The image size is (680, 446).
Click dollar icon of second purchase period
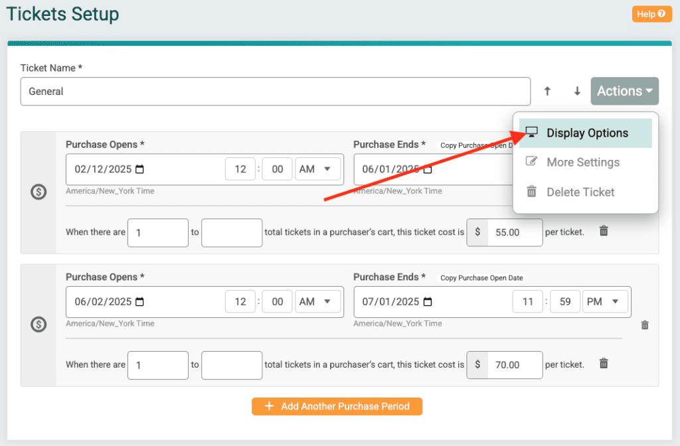[39, 324]
